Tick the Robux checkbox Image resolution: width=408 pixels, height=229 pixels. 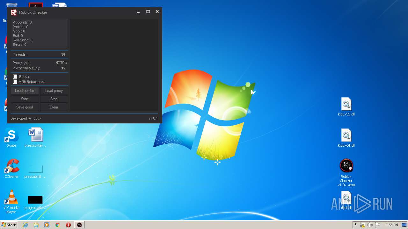(15, 77)
